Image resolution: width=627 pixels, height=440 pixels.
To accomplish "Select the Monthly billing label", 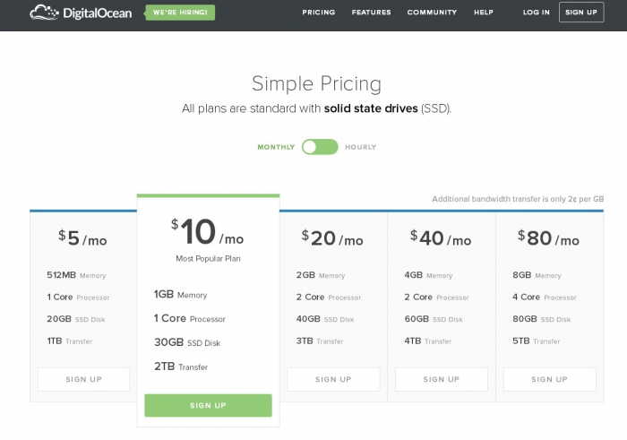I will 276,147.
